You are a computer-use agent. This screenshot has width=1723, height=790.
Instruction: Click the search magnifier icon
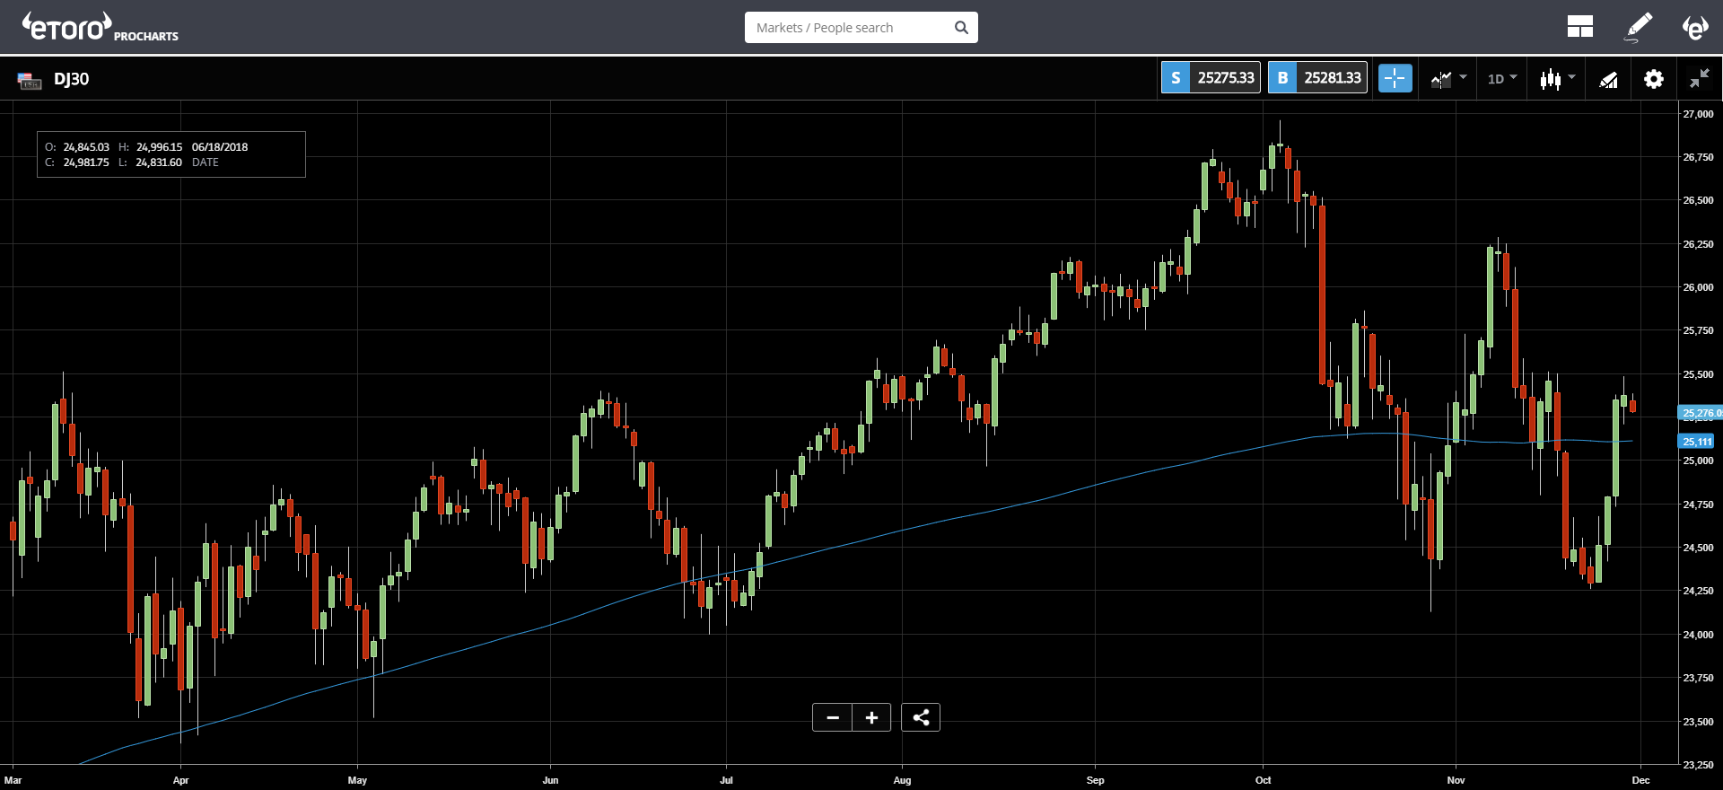tap(961, 28)
